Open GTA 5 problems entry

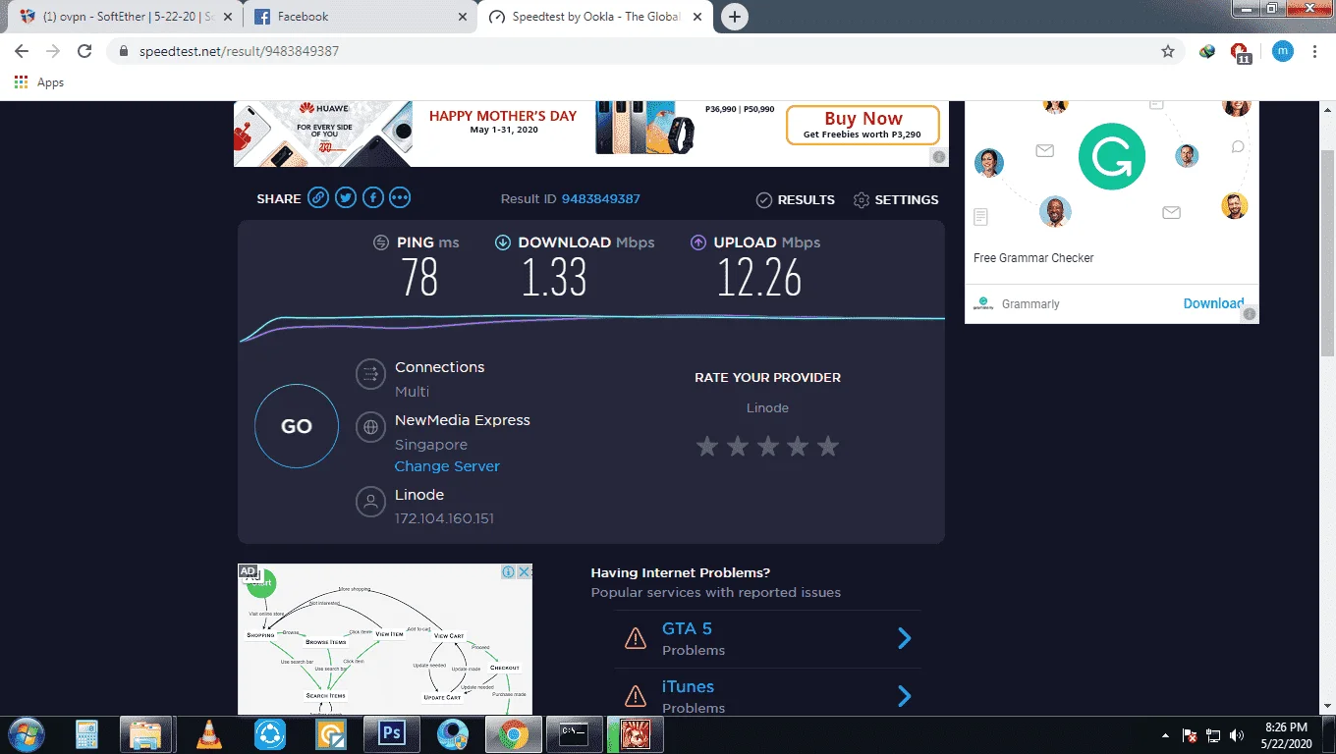coord(768,638)
